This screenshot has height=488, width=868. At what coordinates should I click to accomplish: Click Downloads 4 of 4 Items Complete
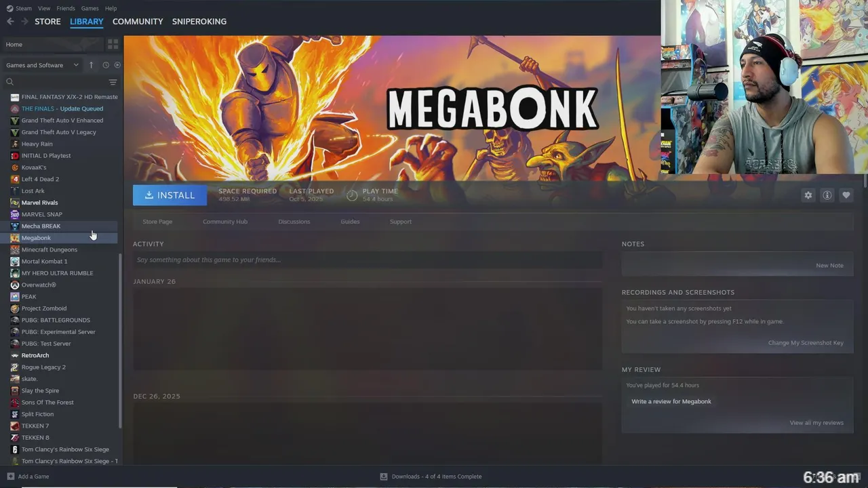(437, 476)
